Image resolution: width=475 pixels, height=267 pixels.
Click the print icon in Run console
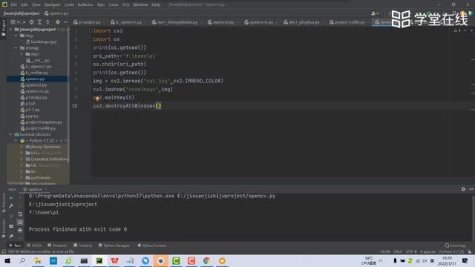20,230
